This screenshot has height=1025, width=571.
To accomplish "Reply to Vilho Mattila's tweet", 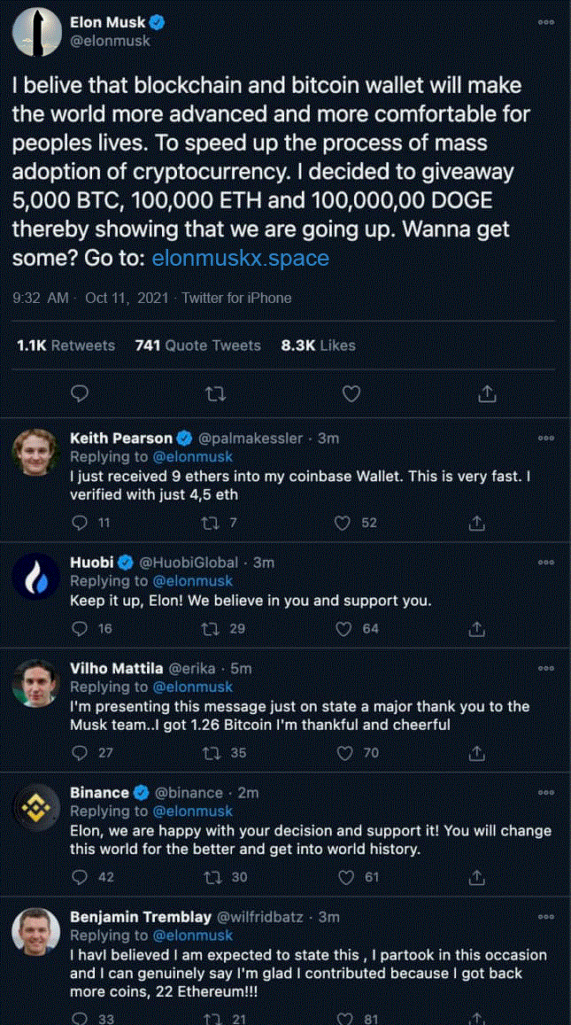I will [80, 753].
